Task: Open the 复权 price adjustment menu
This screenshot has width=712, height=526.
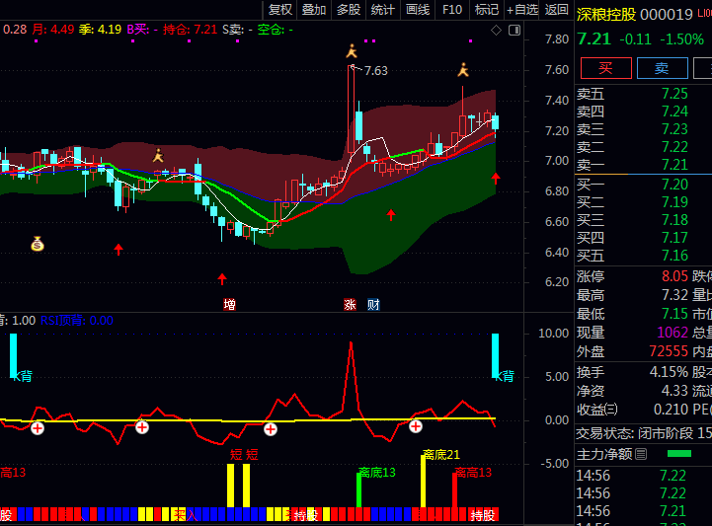Action: coord(280,10)
